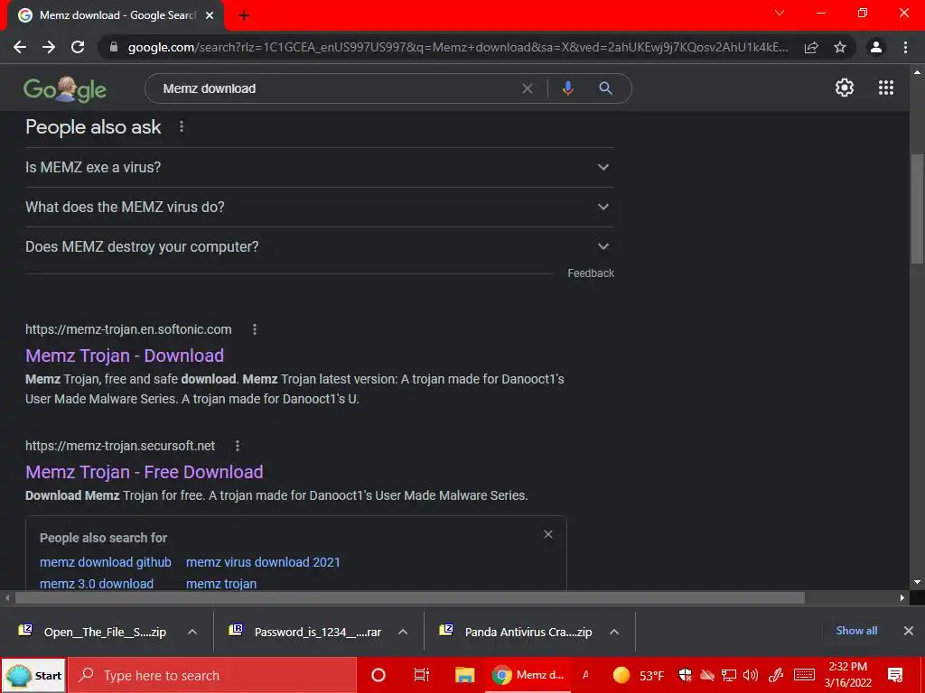This screenshot has width=925, height=693.
Task: Open the network tray icon
Action: click(x=729, y=675)
